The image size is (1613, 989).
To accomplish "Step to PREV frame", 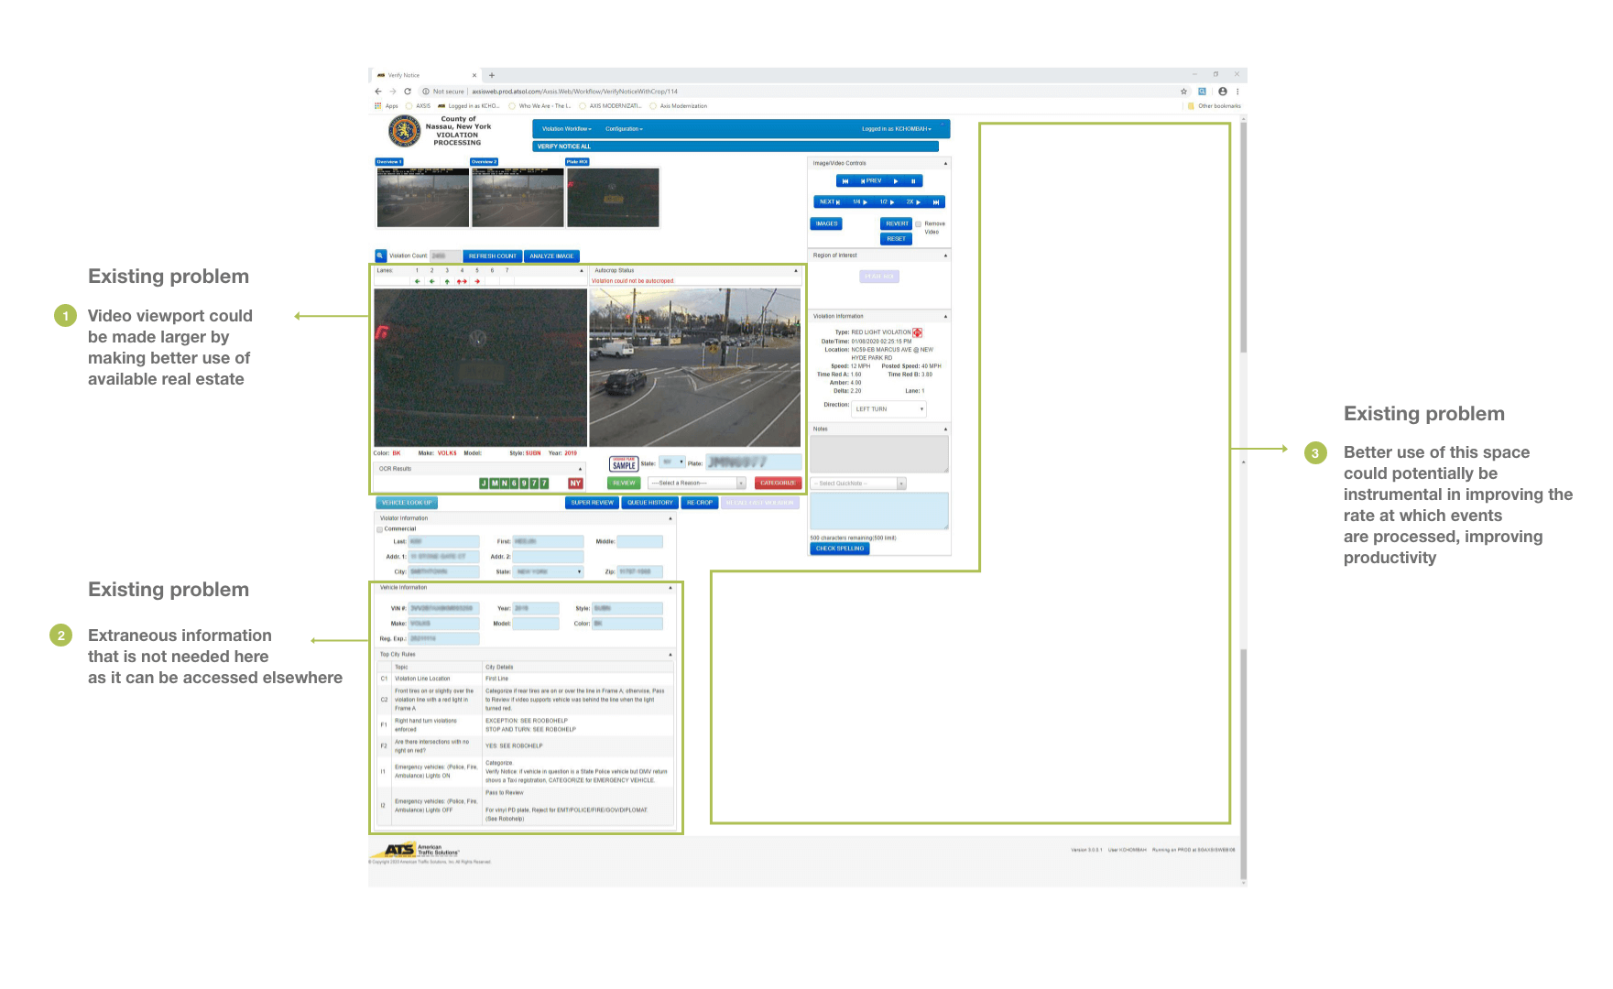I will pyautogui.click(x=871, y=181).
